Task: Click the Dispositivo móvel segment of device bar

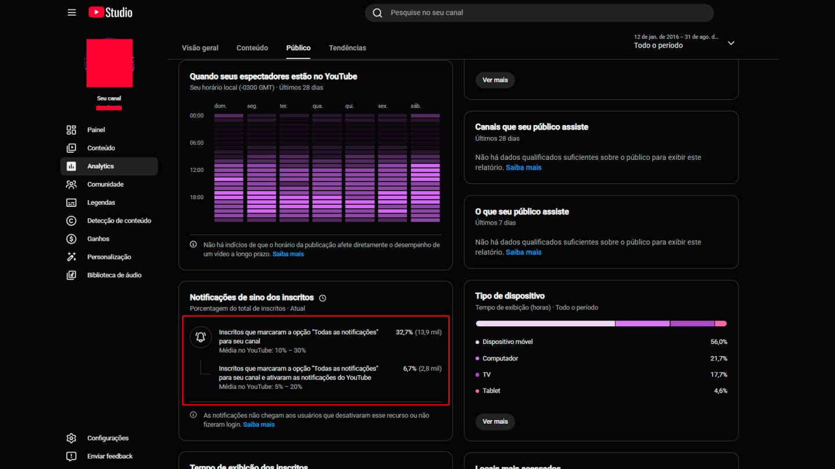Action: pyautogui.click(x=545, y=324)
